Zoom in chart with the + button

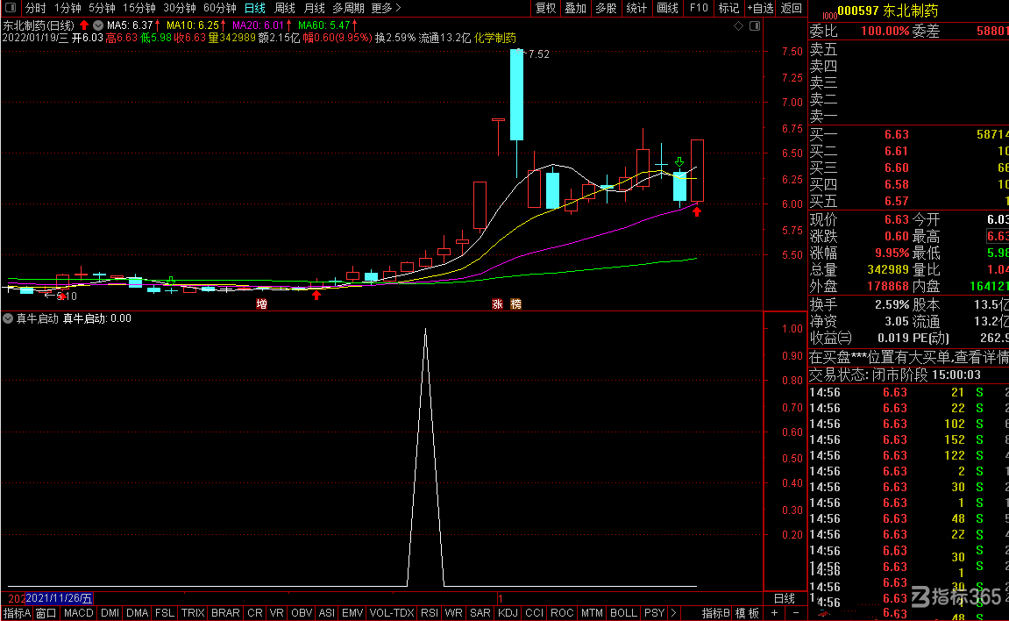(774, 613)
